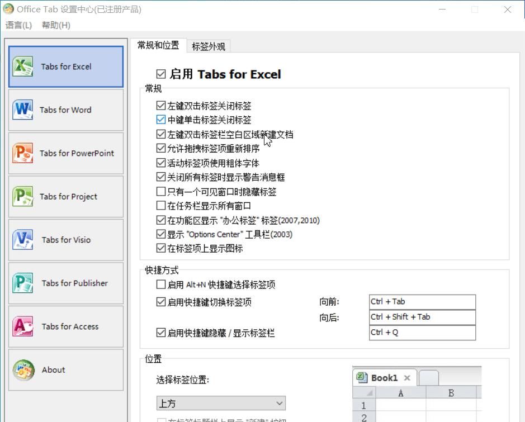Click the Excel icon in sidebar
525x422 pixels.
coord(22,67)
